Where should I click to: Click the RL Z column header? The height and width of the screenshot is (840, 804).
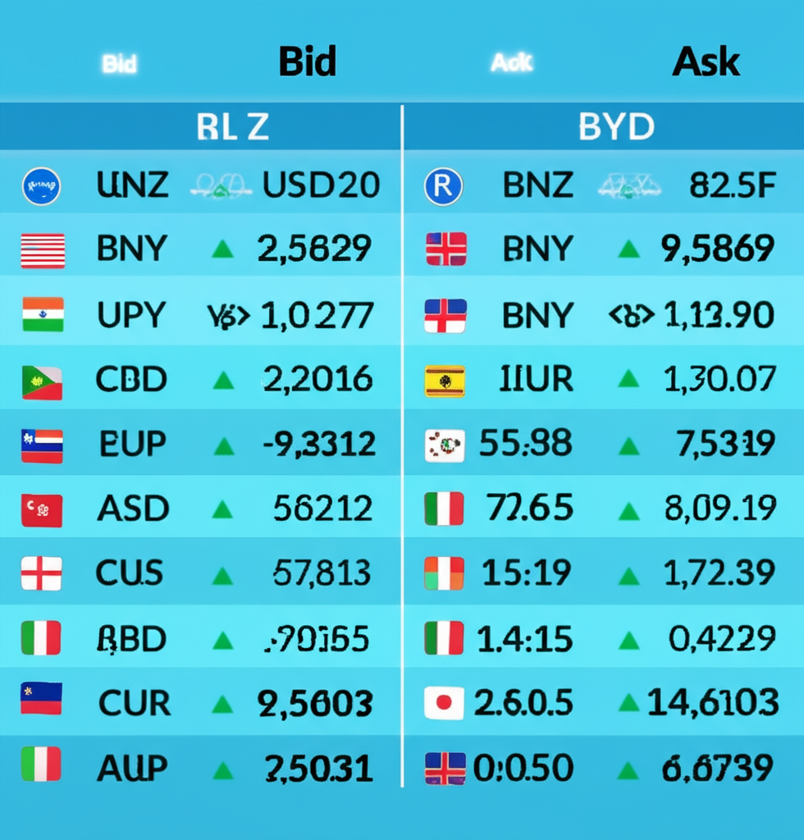coord(233,127)
